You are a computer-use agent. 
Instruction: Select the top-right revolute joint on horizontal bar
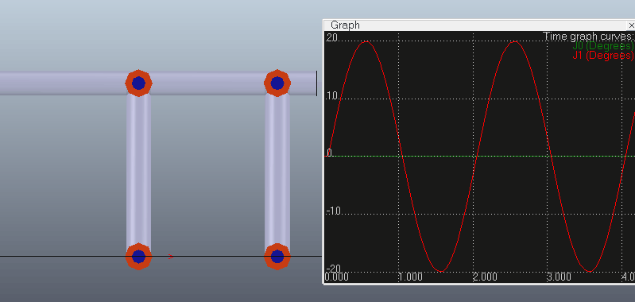277,83
